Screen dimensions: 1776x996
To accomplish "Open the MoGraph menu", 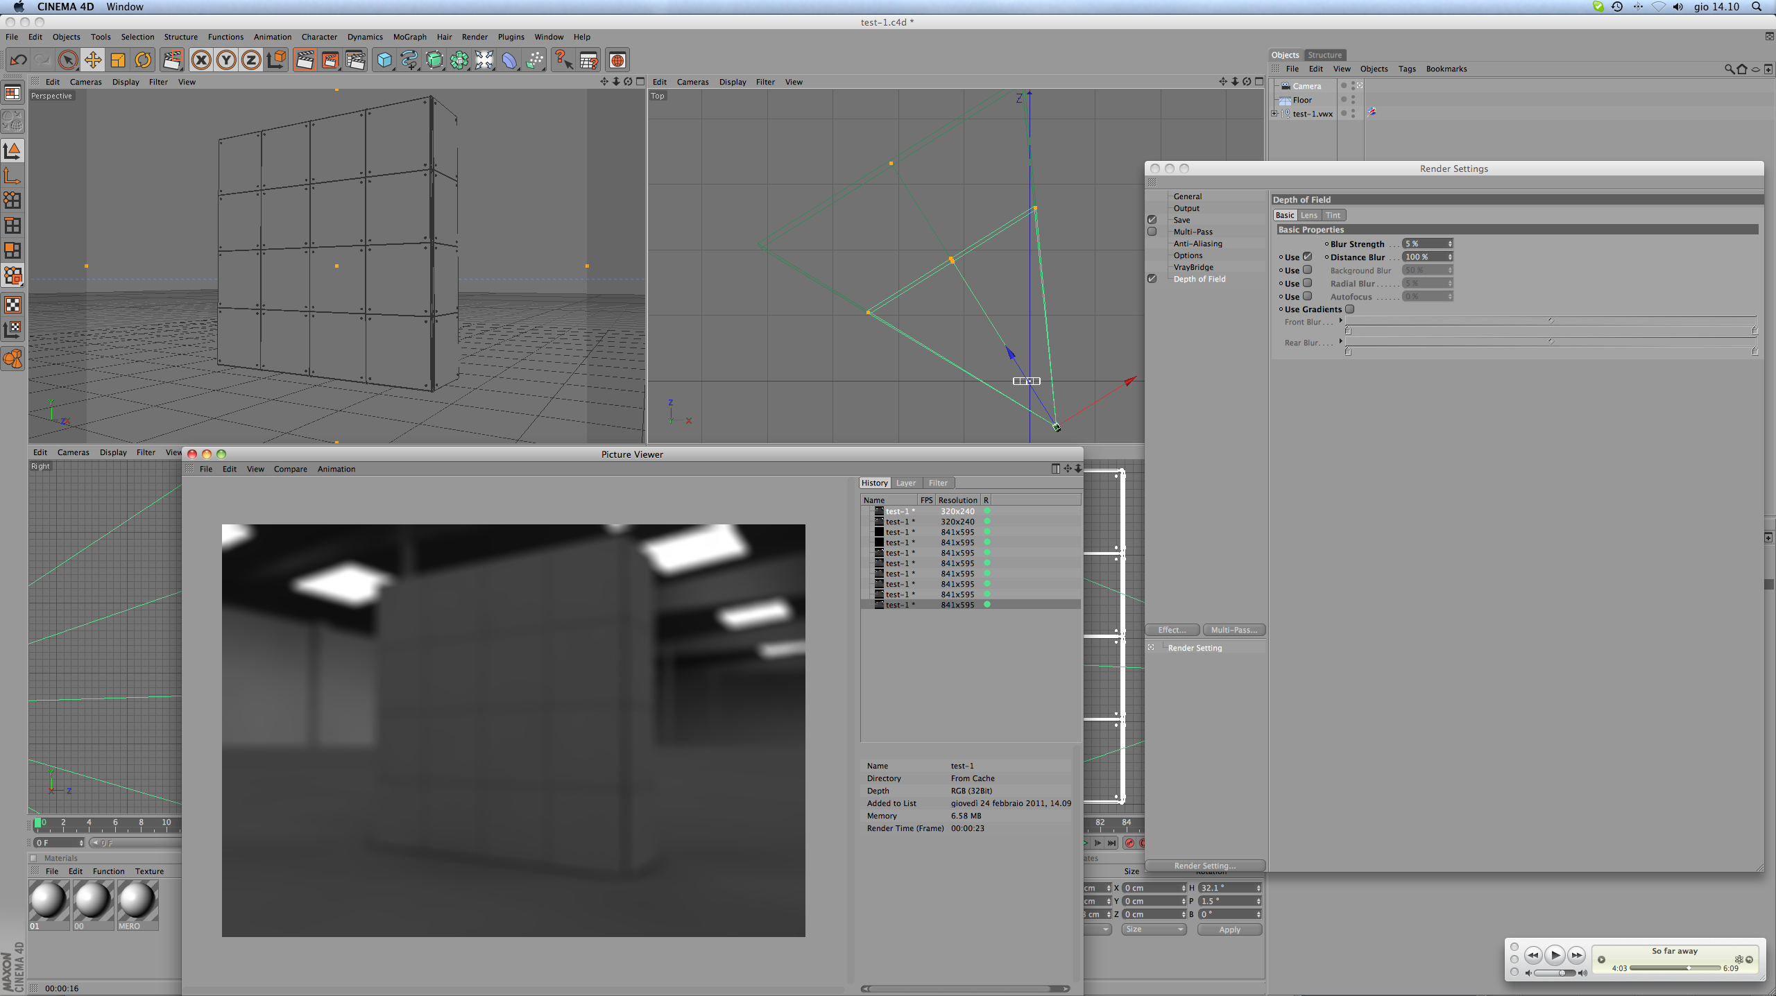I will 409,37.
